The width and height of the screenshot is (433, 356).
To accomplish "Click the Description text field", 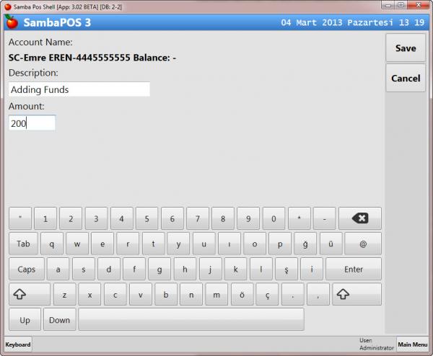I will [x=79, y=89].
